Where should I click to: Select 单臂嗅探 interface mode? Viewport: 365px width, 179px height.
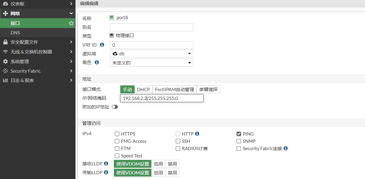coord(208,90)
